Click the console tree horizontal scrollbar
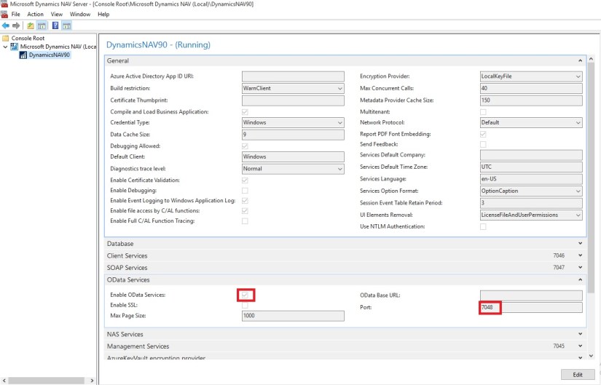601x385 pixels. (46, 381)
